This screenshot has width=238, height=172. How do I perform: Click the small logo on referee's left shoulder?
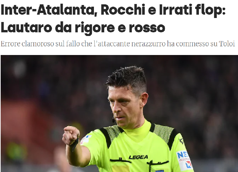[181, 141]
